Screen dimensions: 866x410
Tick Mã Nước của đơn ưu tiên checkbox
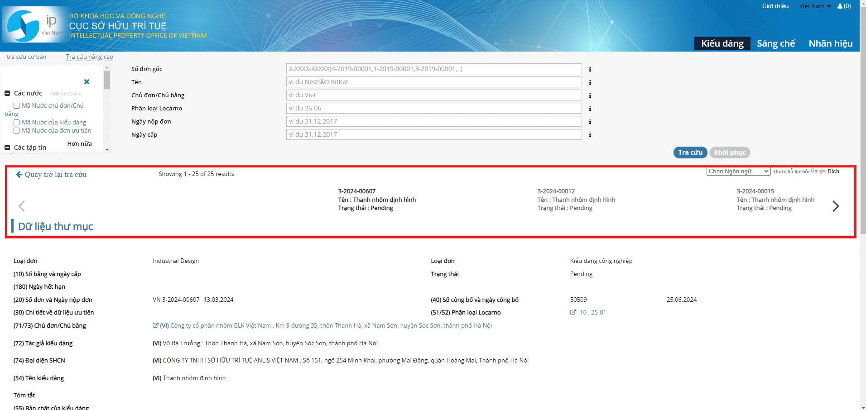(17, 131)
